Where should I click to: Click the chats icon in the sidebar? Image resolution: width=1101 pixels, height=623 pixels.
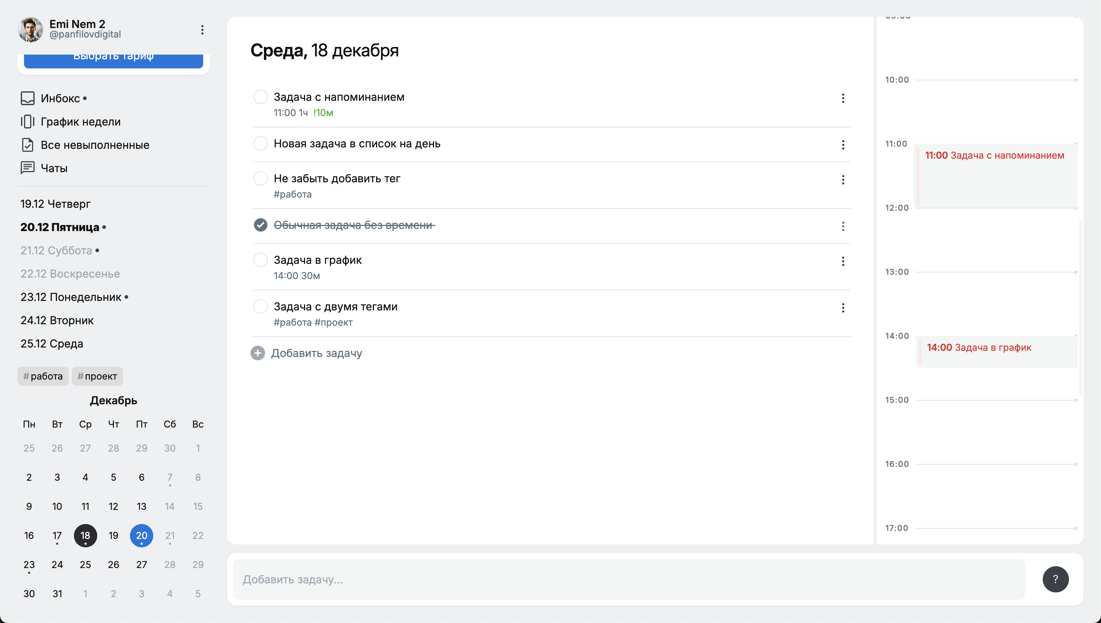[x=28, y=167]
